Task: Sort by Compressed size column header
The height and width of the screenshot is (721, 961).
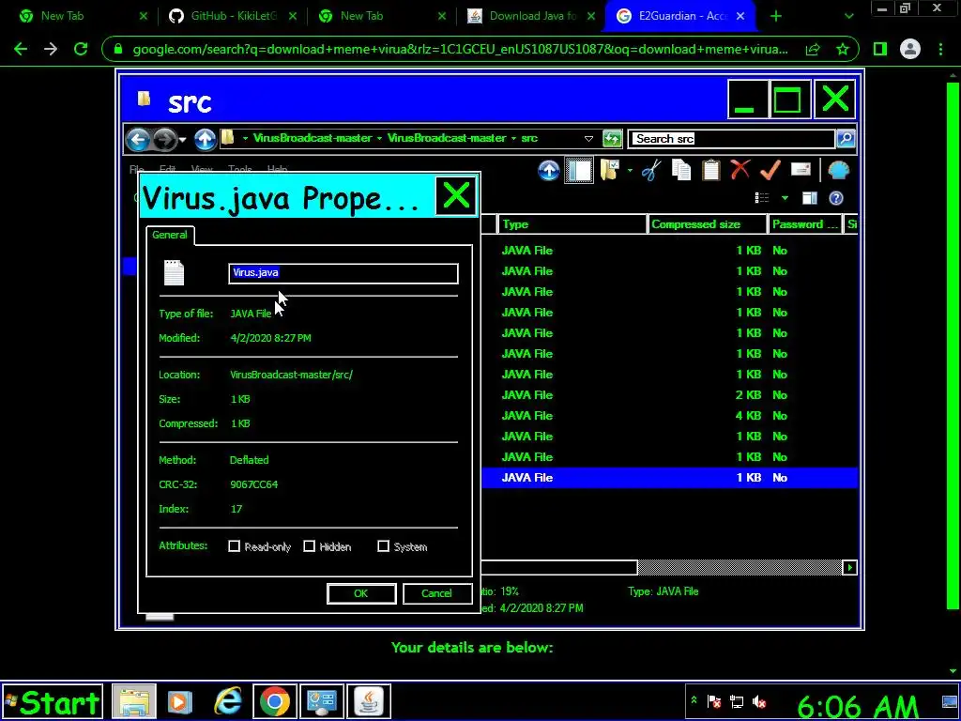Action: (707, 224)
